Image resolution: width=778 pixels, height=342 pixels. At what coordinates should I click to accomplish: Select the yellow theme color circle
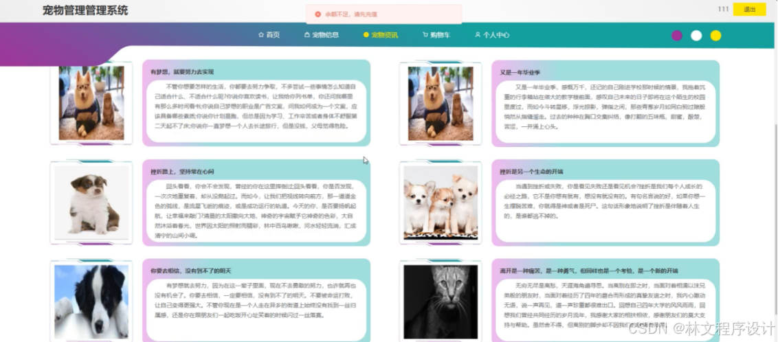pyautogui.click(x=715, y=36)
